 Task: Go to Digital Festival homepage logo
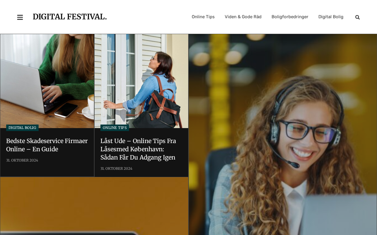70,17
